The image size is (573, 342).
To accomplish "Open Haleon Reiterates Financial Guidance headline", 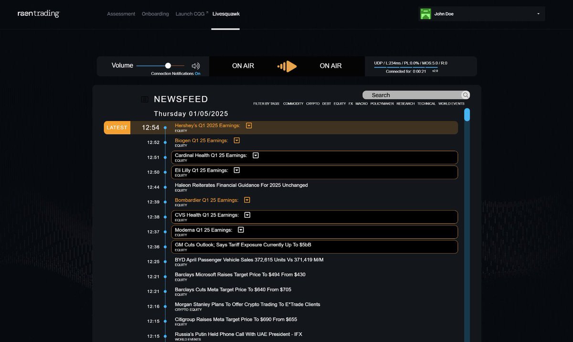I will pos(241,185).
